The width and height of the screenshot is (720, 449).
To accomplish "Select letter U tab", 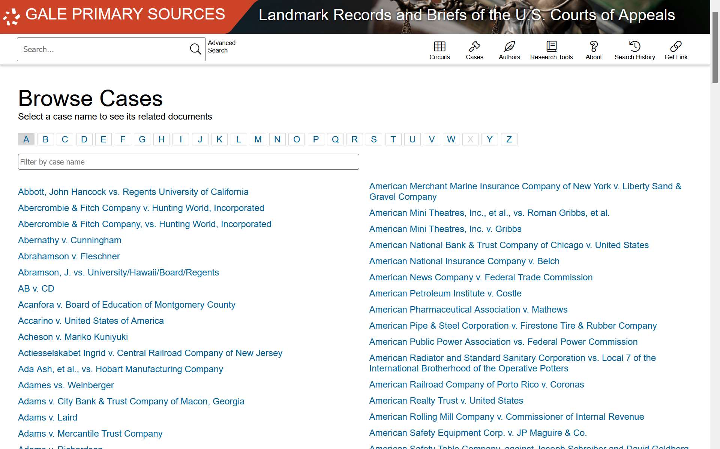I will 412,139.
